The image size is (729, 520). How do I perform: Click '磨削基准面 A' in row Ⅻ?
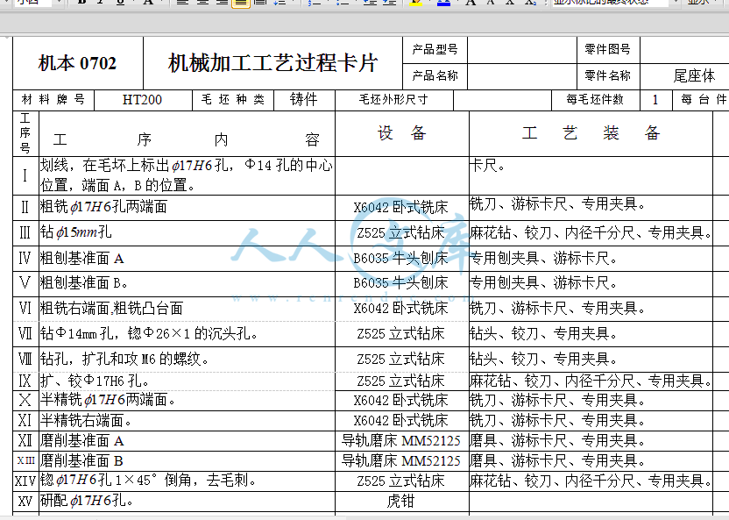81,440
